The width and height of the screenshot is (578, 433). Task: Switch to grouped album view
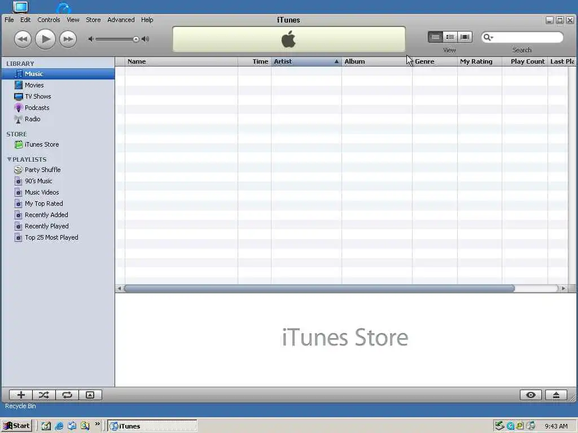point(450,37)
